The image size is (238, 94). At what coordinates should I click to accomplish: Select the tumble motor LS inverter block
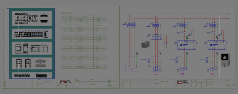pyautogui.click(x=187, y=45)
